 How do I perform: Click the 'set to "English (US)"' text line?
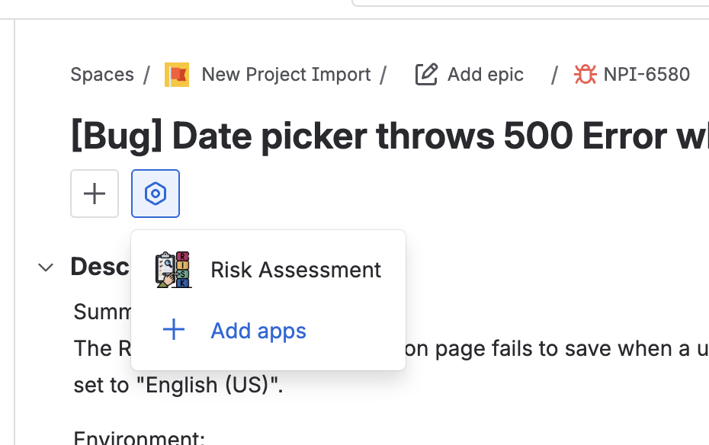click(x=178, y=385)
